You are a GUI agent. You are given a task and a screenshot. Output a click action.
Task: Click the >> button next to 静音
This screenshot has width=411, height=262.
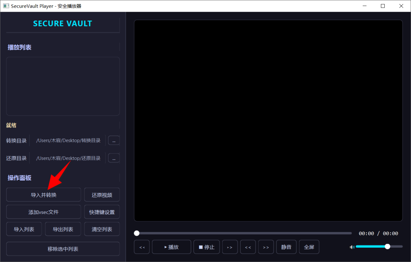266,247
